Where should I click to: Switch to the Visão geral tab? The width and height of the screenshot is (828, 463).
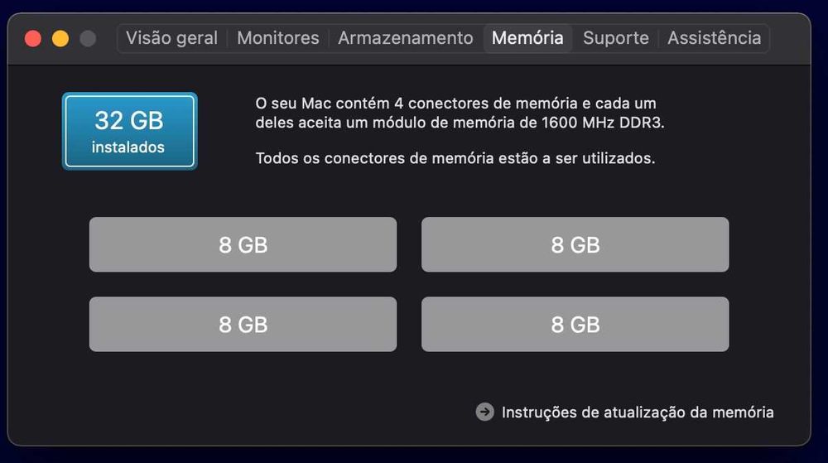point(171,38)
